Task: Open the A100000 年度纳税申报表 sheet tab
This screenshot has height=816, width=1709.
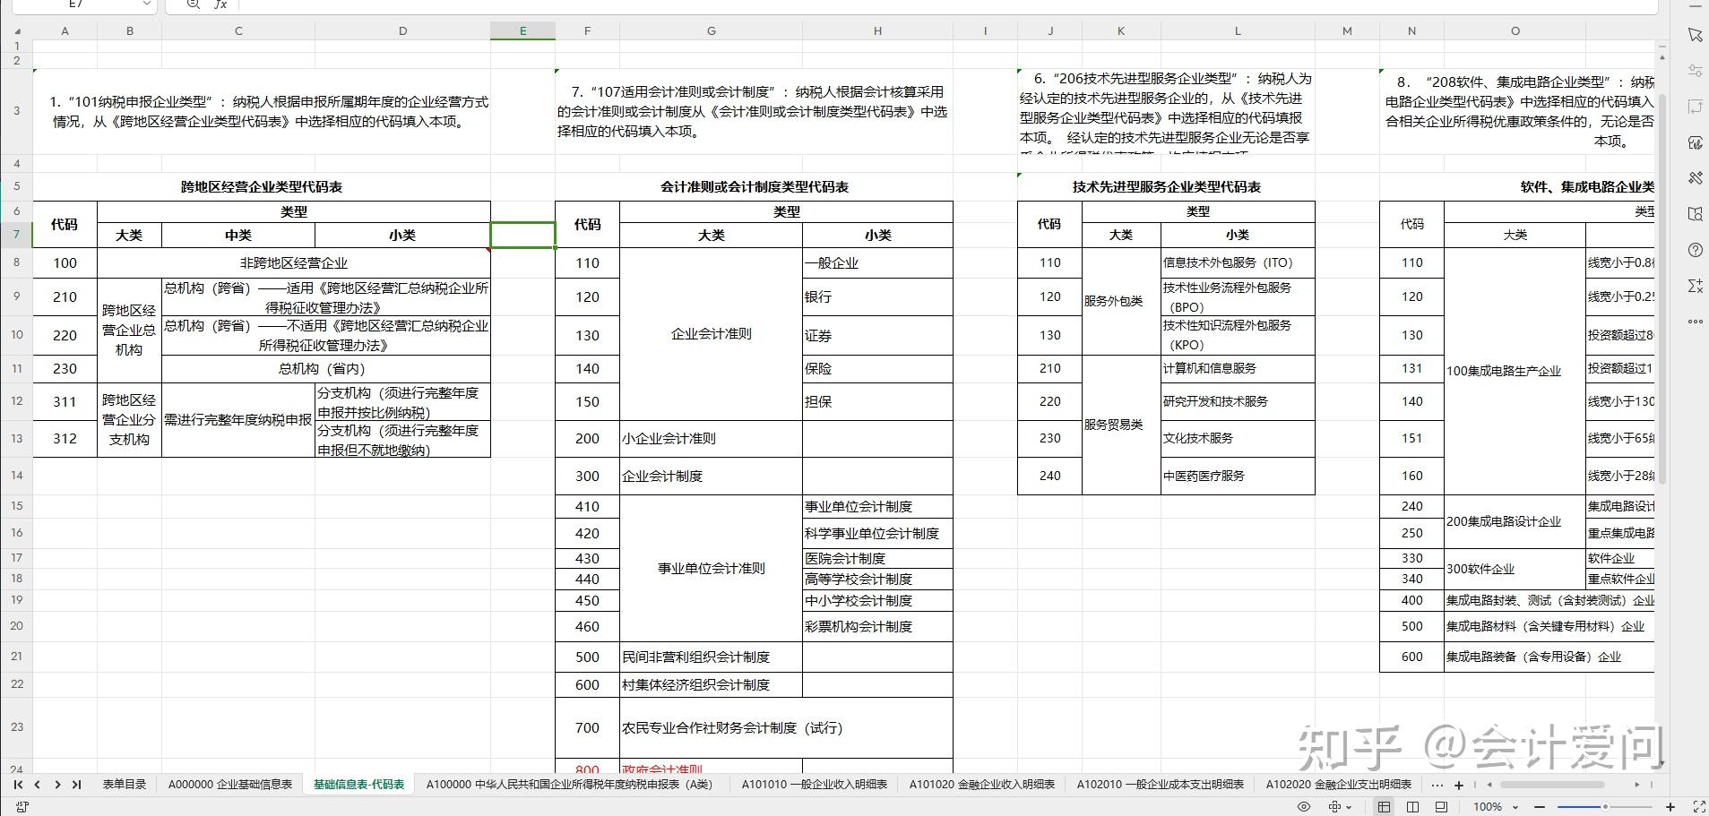Action: 569,785
